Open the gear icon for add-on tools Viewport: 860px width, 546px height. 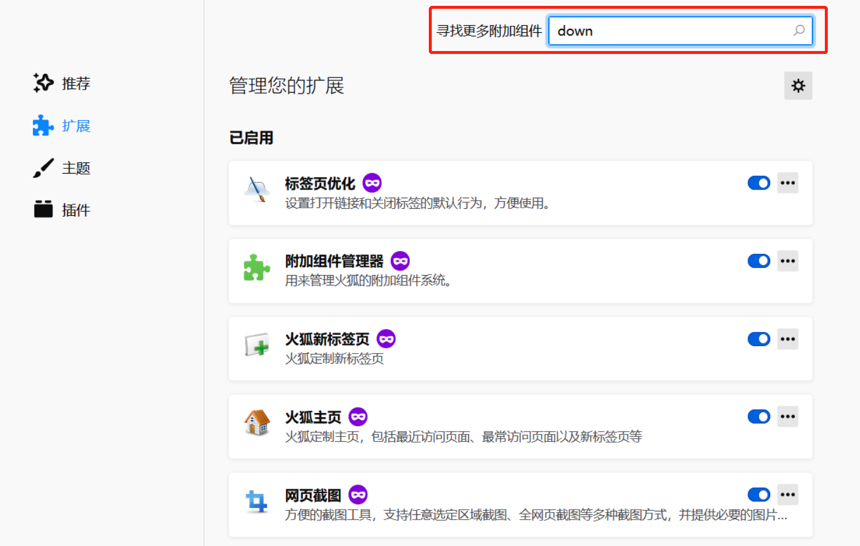click(798, 86)
